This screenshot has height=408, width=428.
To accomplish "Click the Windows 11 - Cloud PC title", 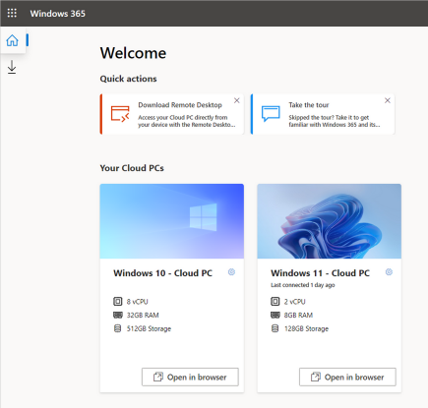I will pyautogui.click(x=320, y=273).
